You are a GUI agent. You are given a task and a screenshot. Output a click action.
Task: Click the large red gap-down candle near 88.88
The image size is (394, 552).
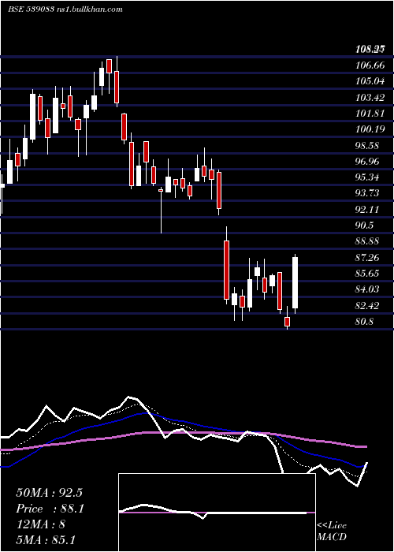pos(227,270)
